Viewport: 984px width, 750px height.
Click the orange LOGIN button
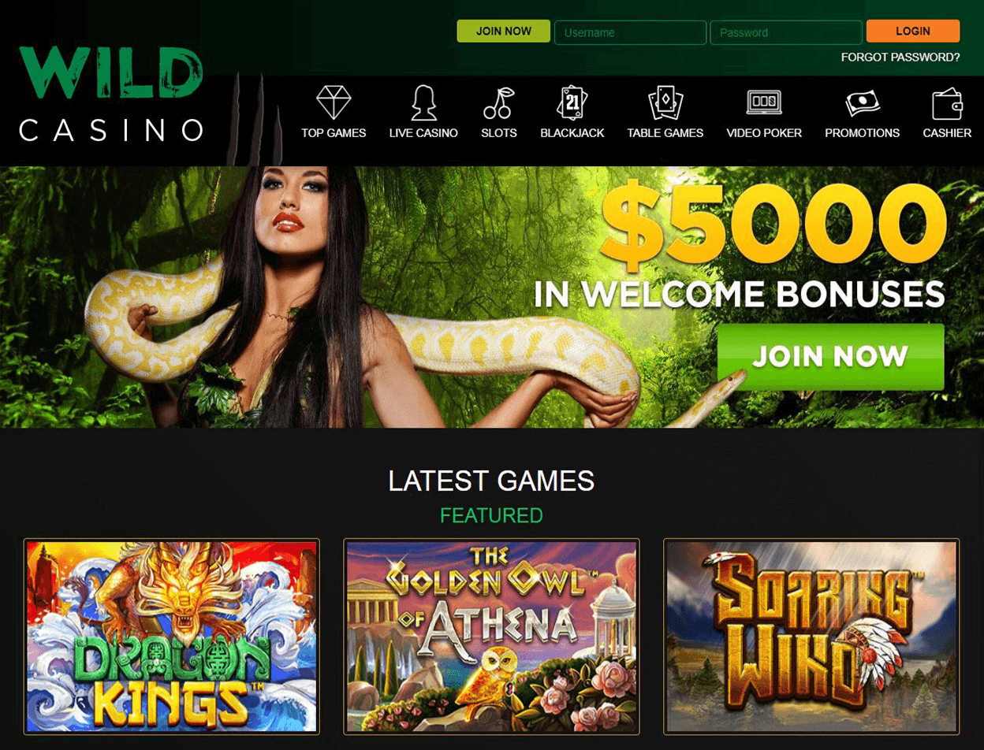(913, 32)
